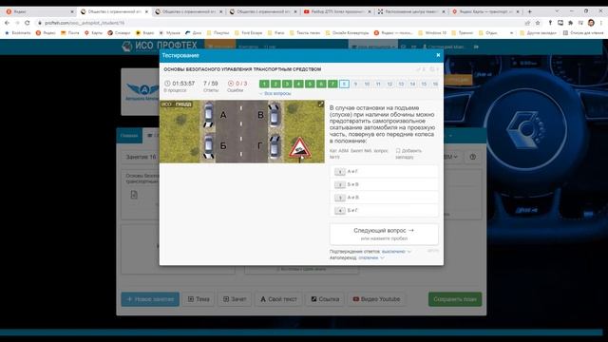The width and height of the screenshot is (608, 342).
Task: Click 'Добавить закладку' bookmark link
Action: click(x=408, y=154)
